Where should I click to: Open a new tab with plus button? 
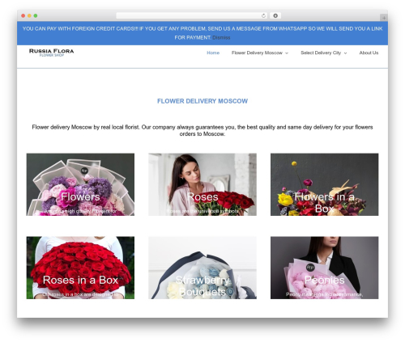point(384,18)
